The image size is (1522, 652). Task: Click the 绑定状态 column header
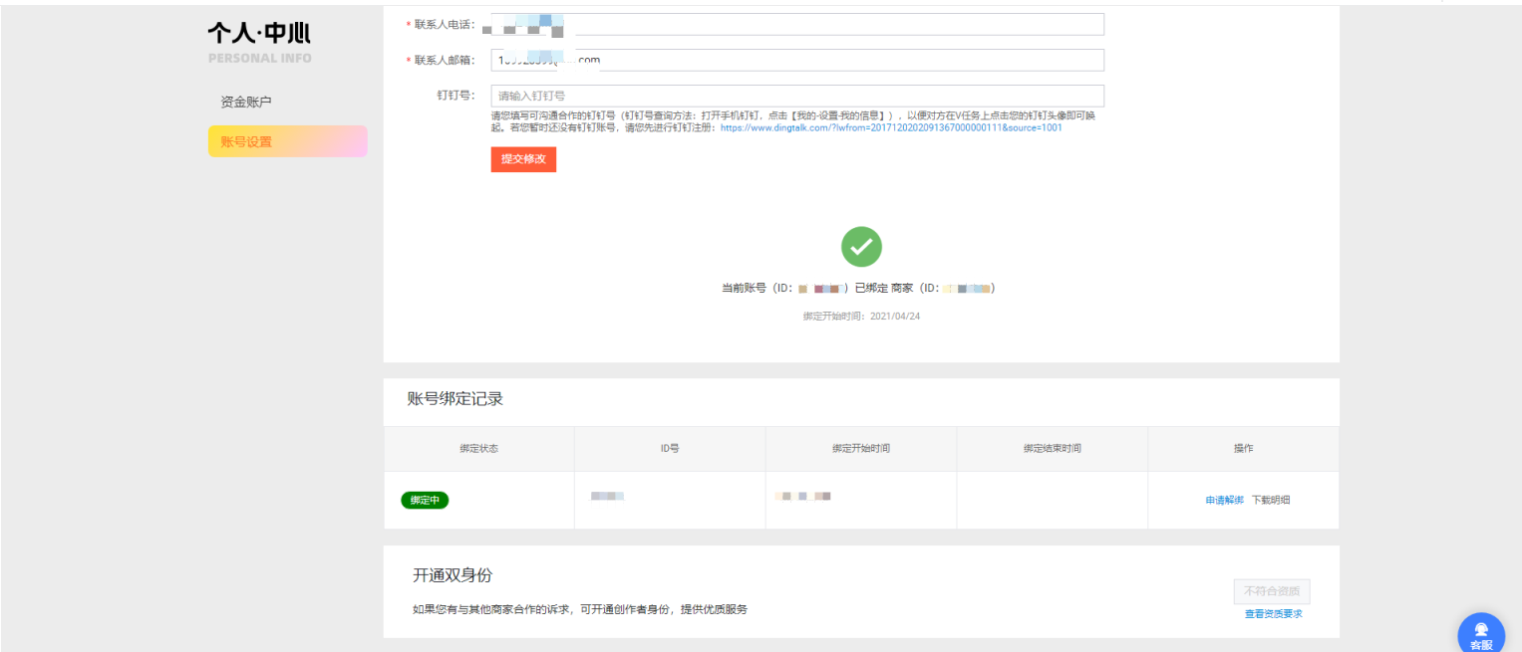478,449
